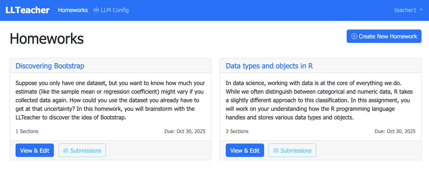Open the teacher1 user dropdown
Image resolution: width=429 pixels, height=176 pixels.
(405, 10)
